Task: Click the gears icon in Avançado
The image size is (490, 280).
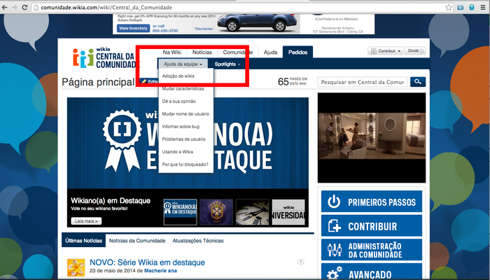Action: click(335, 273)
